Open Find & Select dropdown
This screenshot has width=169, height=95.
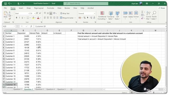click(154, 16)
